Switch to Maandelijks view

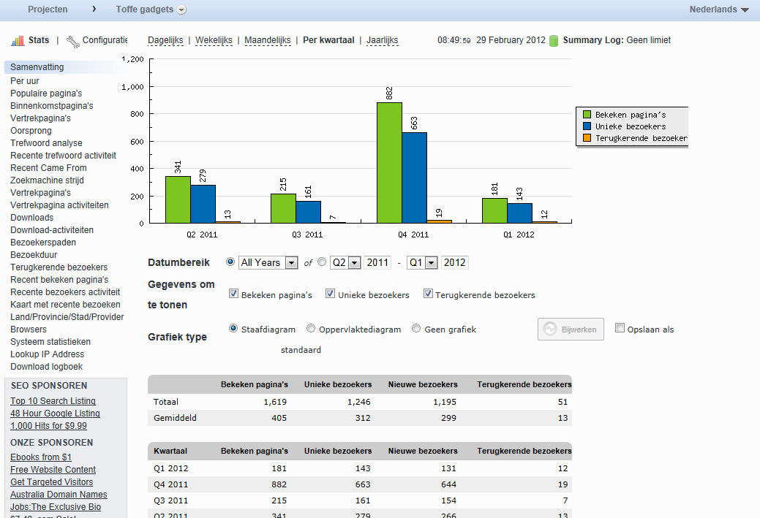(268, 40)
